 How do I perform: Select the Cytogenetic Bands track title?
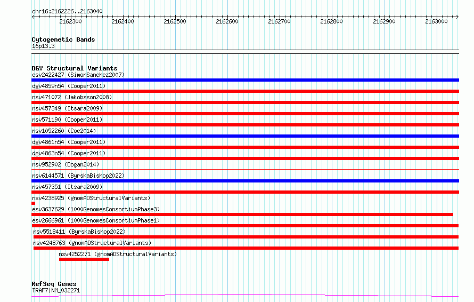pyautogui.click(x=63, y=39)
